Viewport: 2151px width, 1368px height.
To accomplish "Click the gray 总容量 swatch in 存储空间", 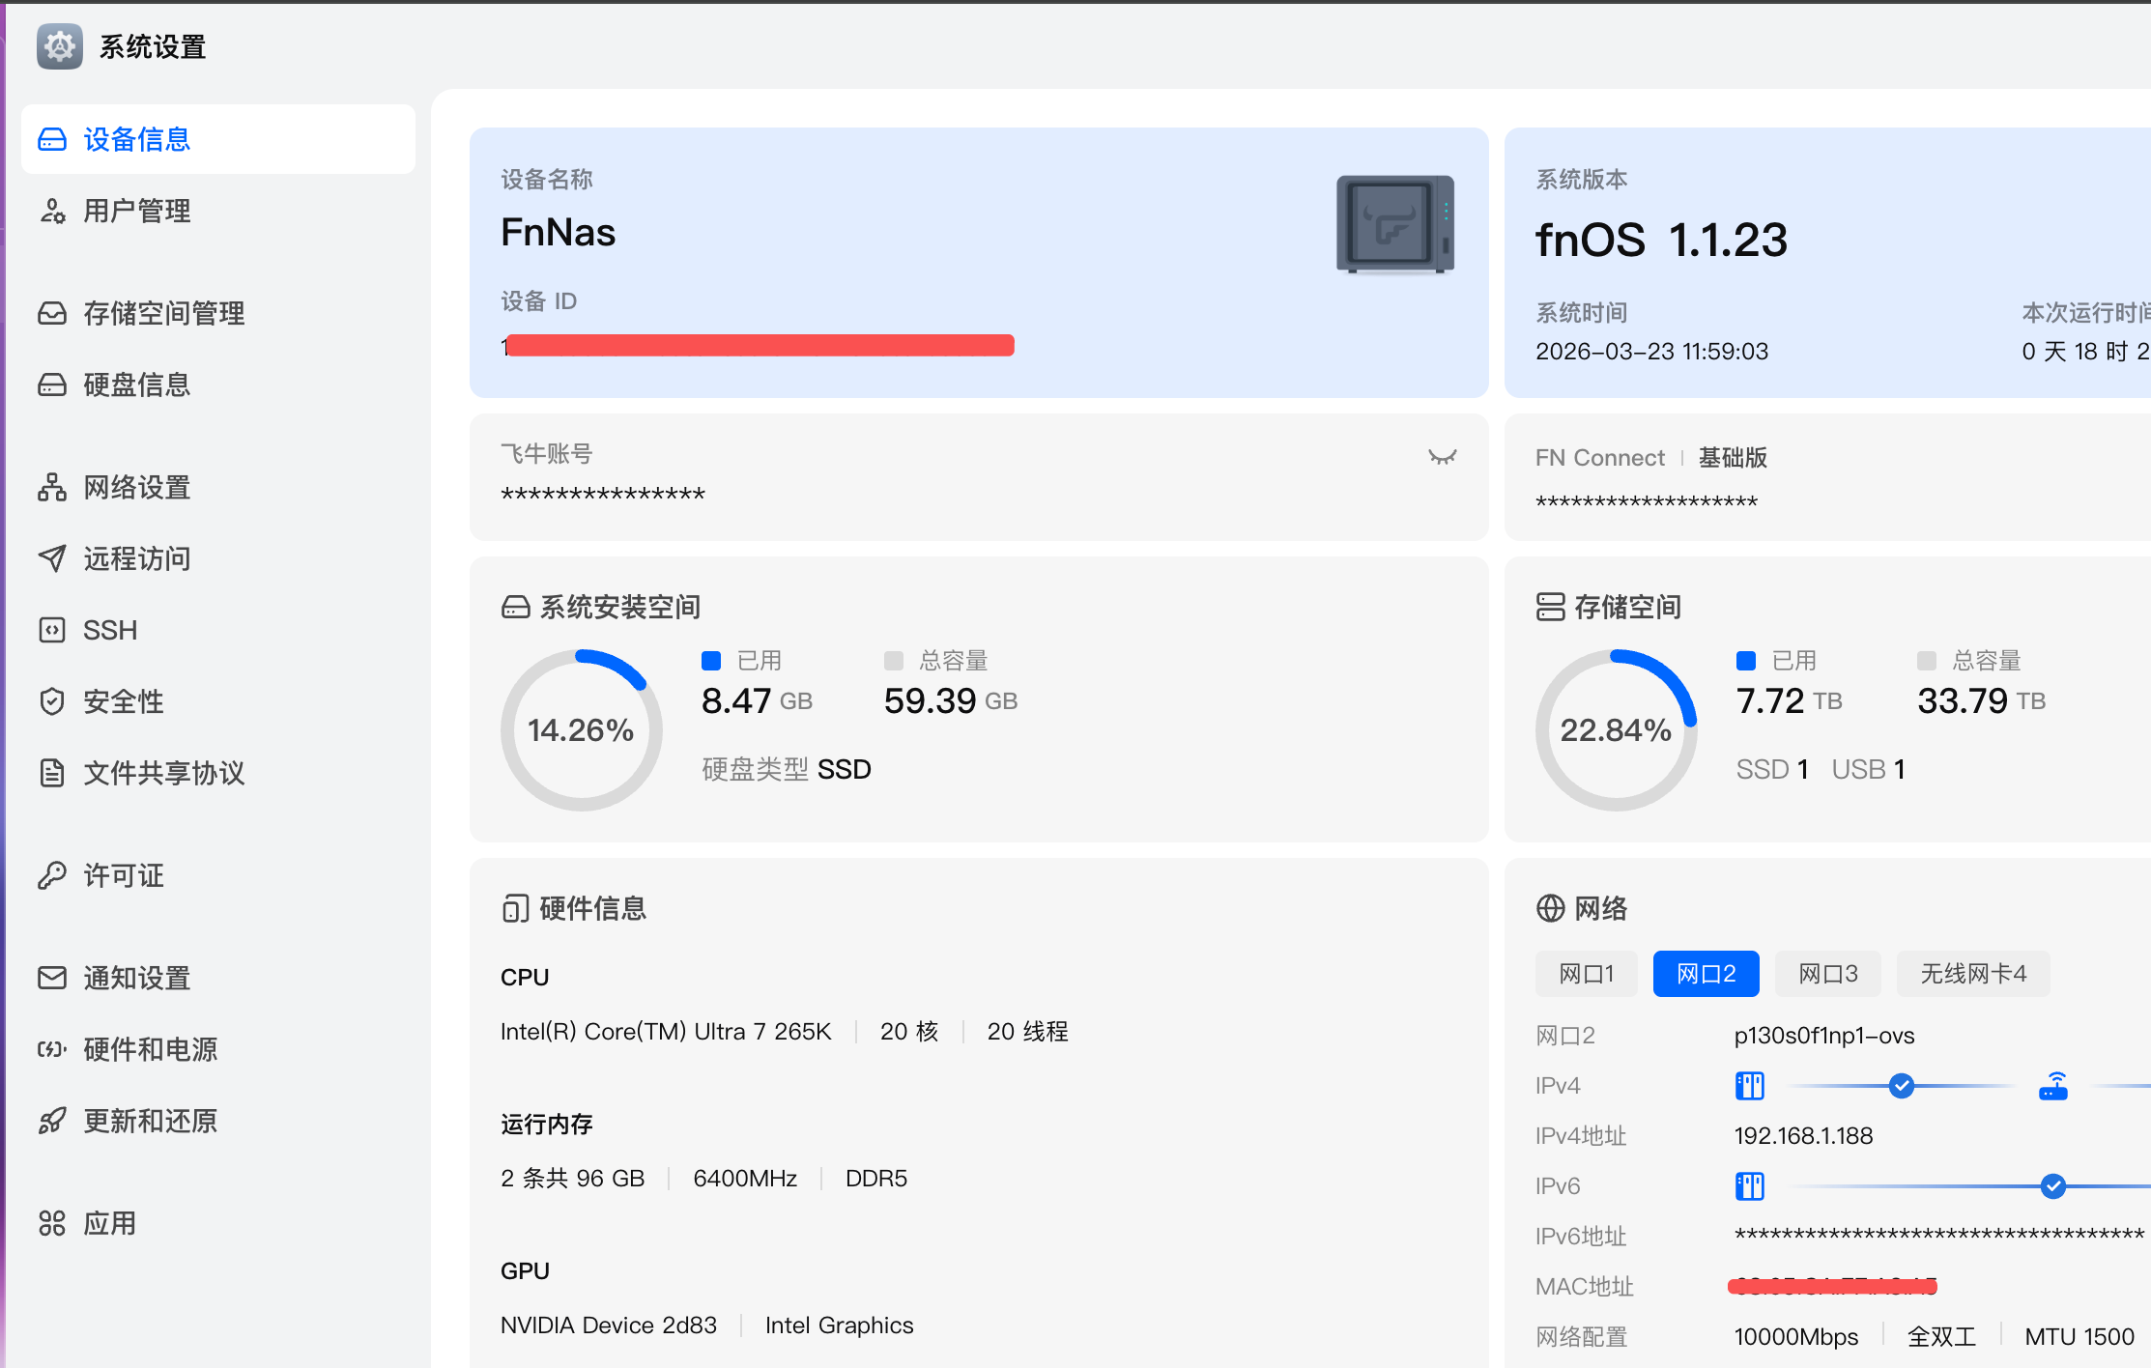I will click(x=1927, y=661).
